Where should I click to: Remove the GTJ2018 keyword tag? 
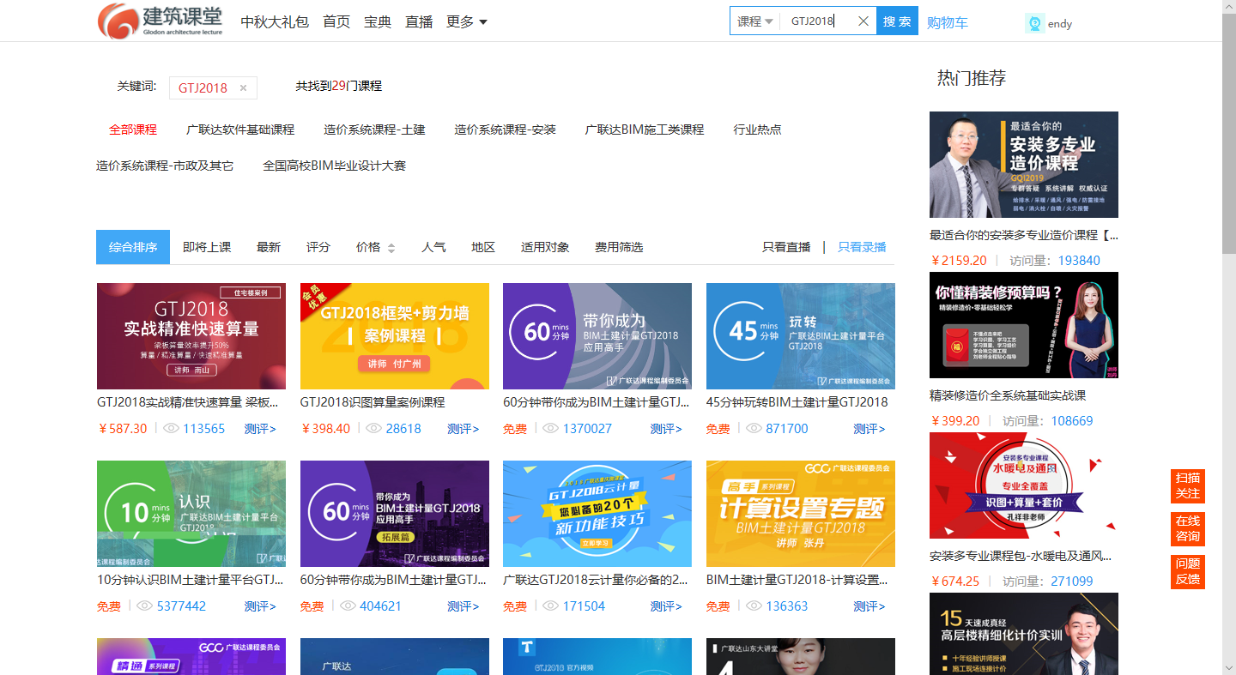pos(243,87)
